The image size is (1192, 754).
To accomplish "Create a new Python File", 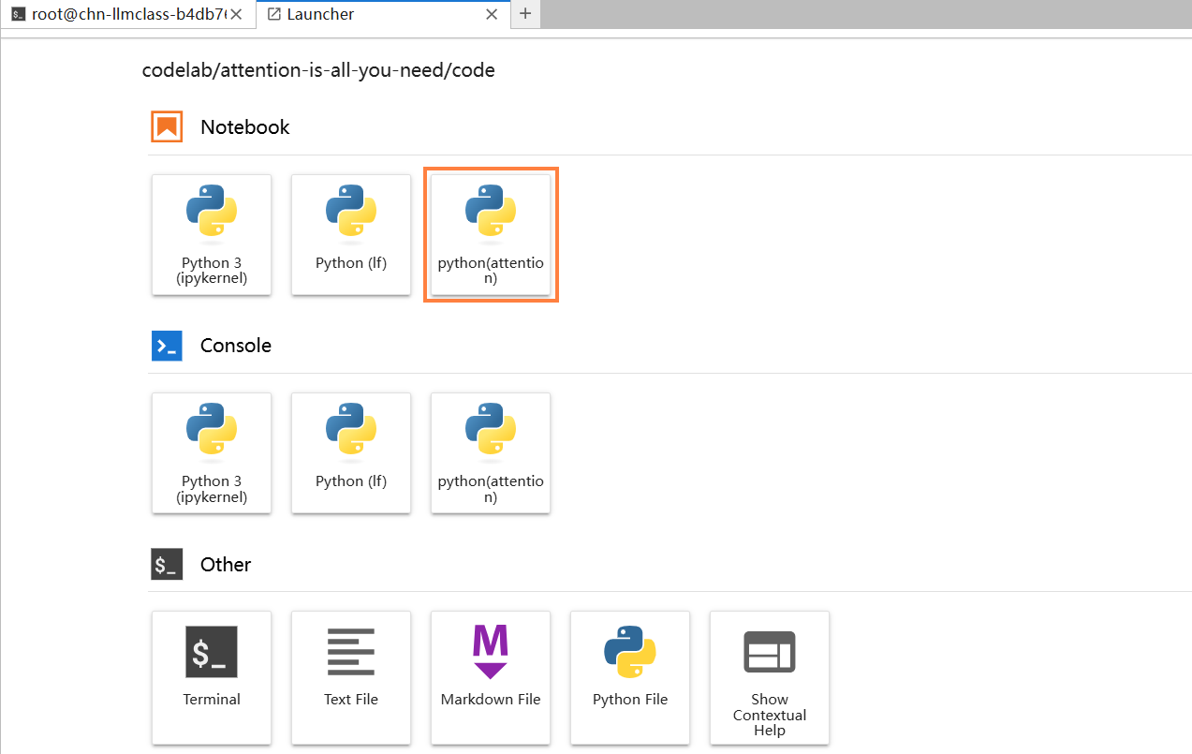I will point(630,671).
